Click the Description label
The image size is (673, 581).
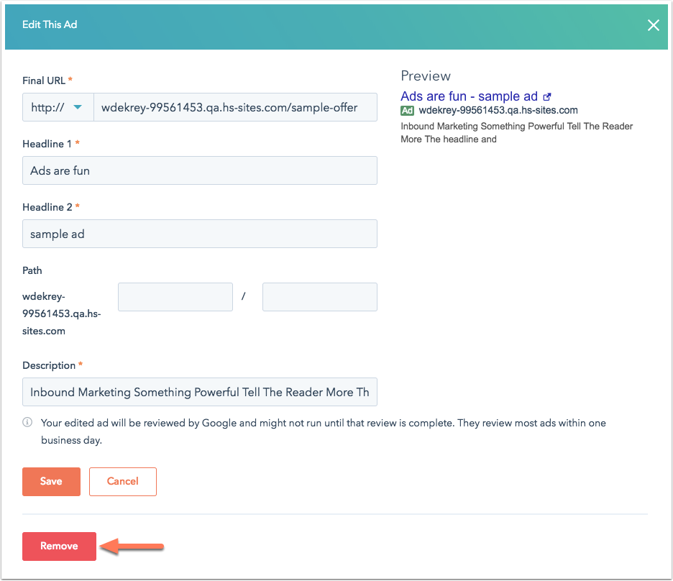tap(49, 365)
